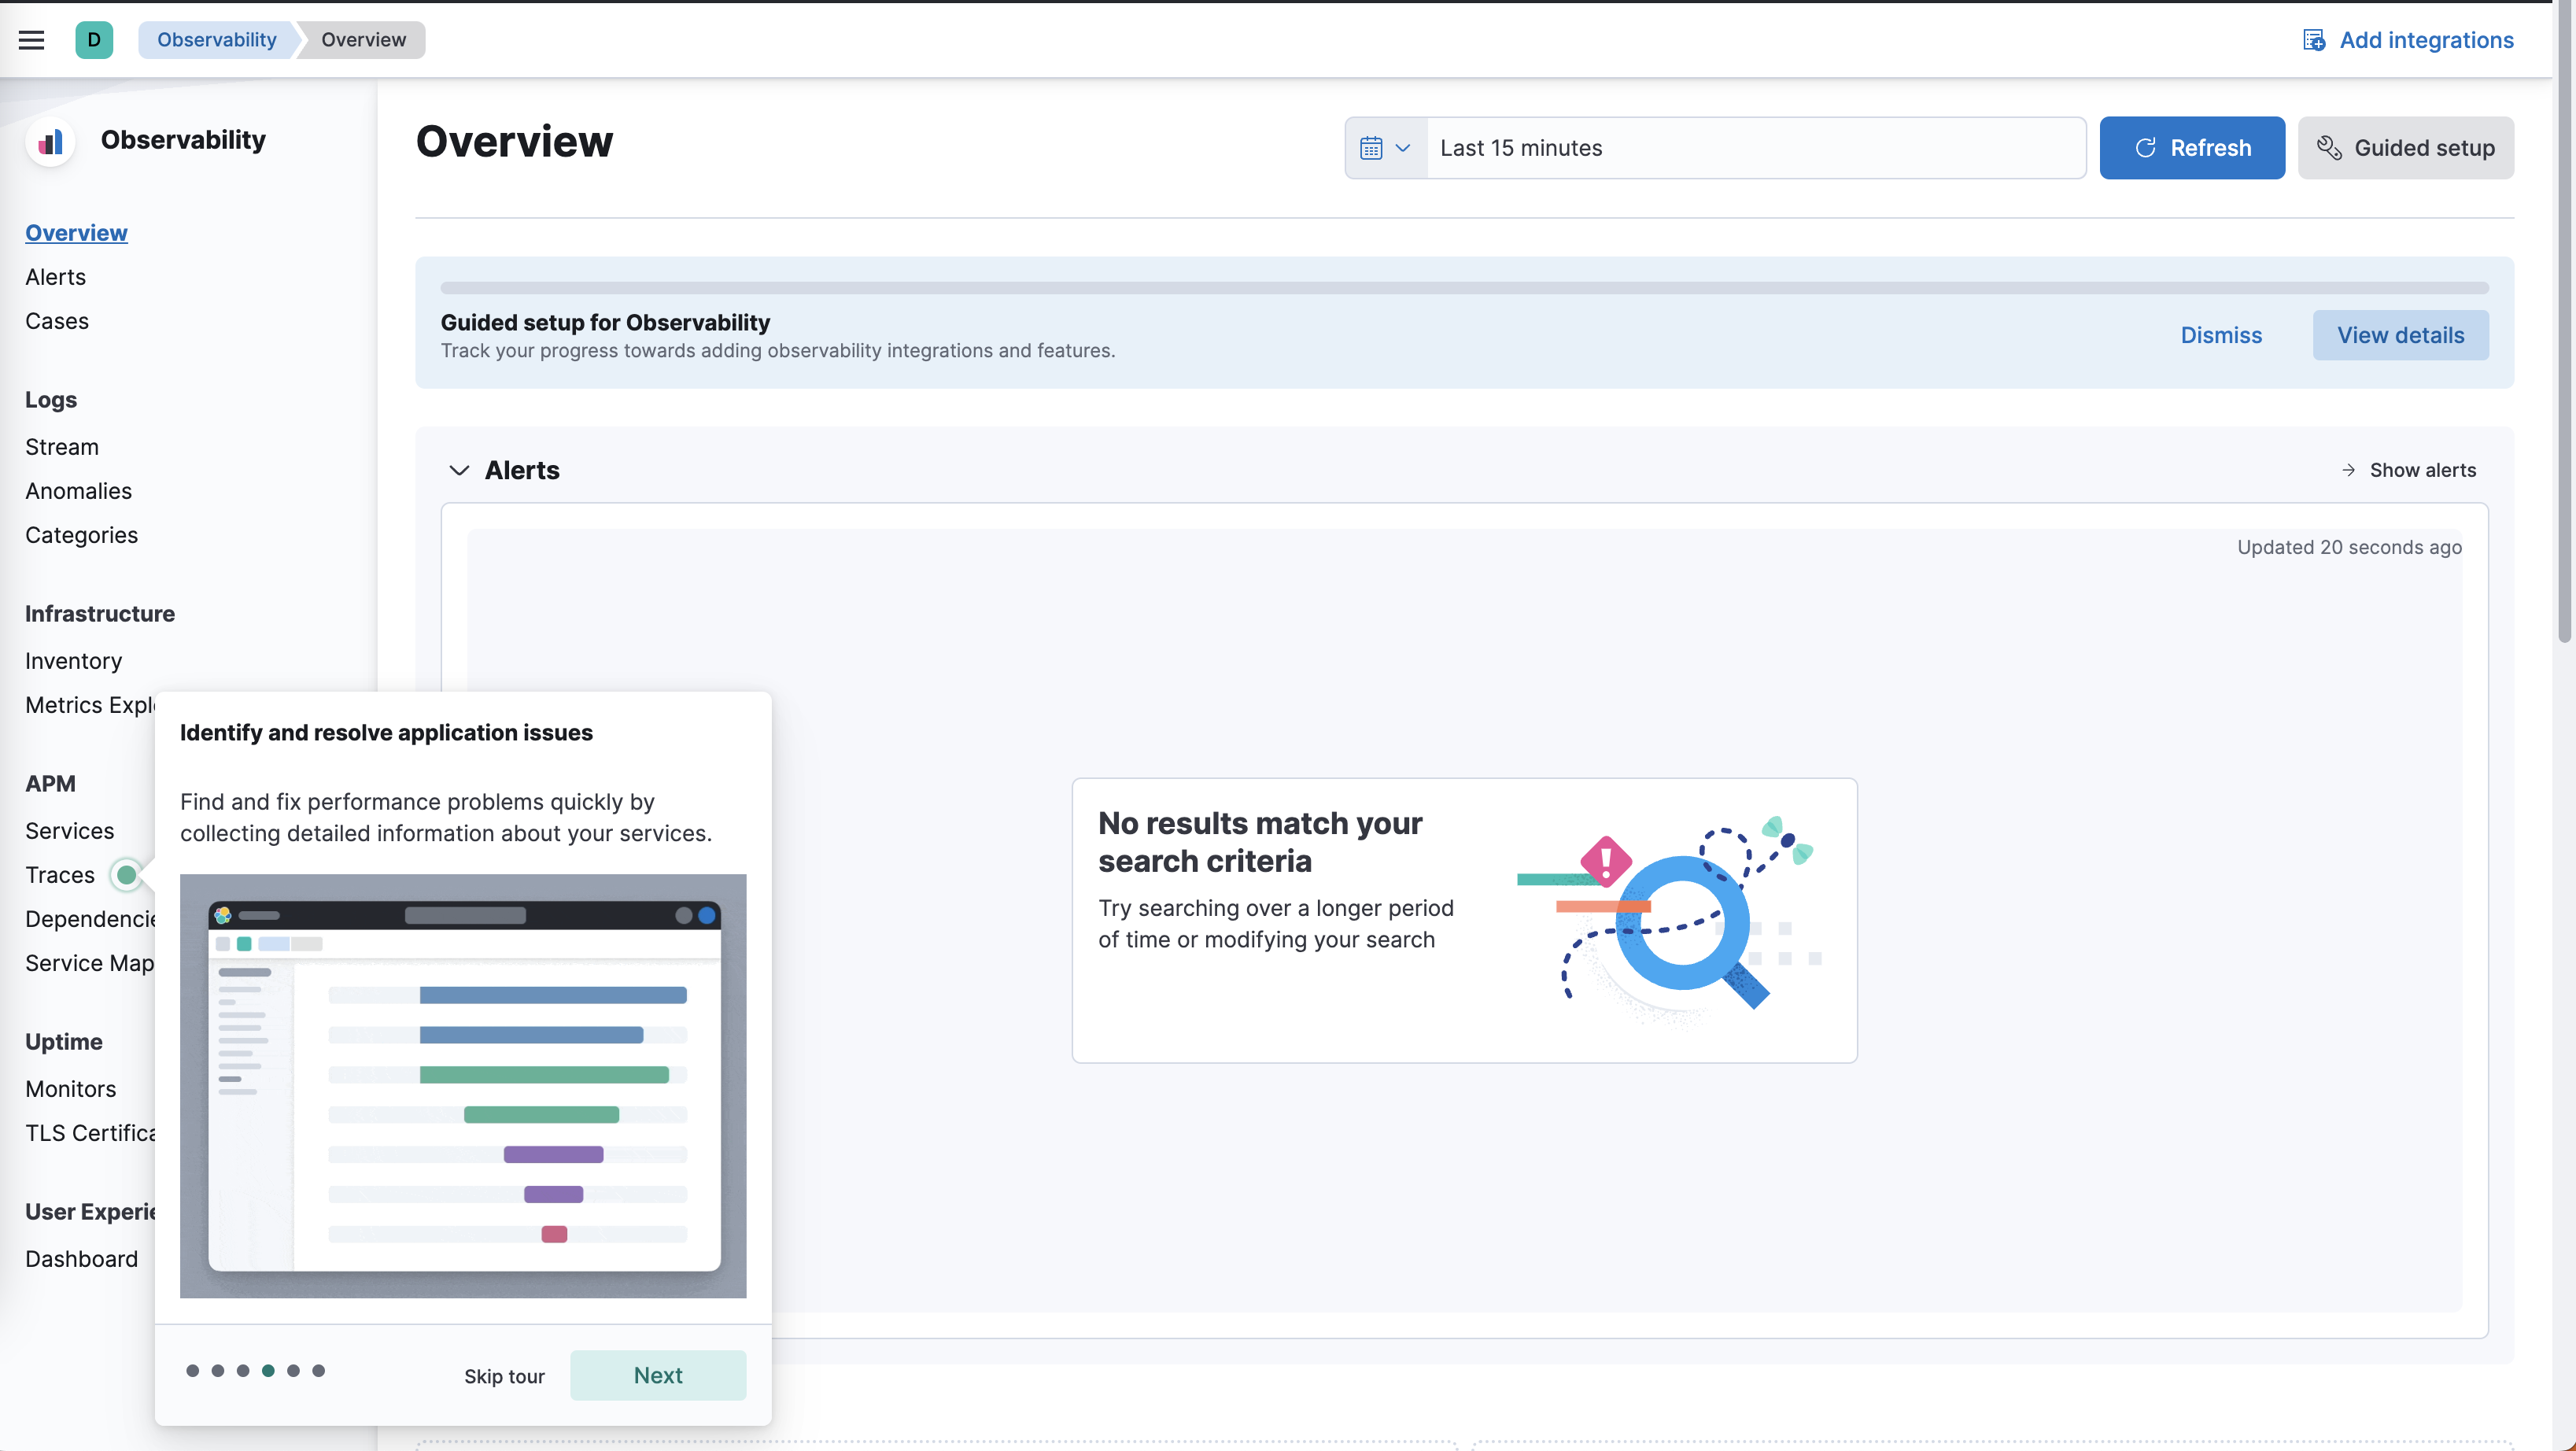Viewport: 2576px width, 1451px height.
Task: Click the Refresh button
Action: point(2192,147)
